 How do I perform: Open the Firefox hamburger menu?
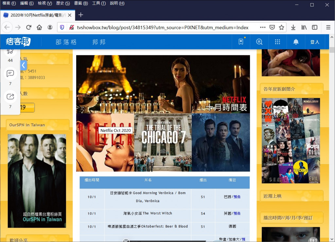328,28
